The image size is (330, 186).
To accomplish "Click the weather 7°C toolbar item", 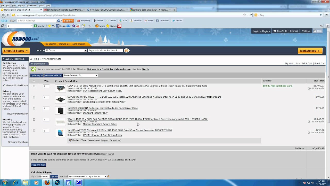I will [51, 26].
